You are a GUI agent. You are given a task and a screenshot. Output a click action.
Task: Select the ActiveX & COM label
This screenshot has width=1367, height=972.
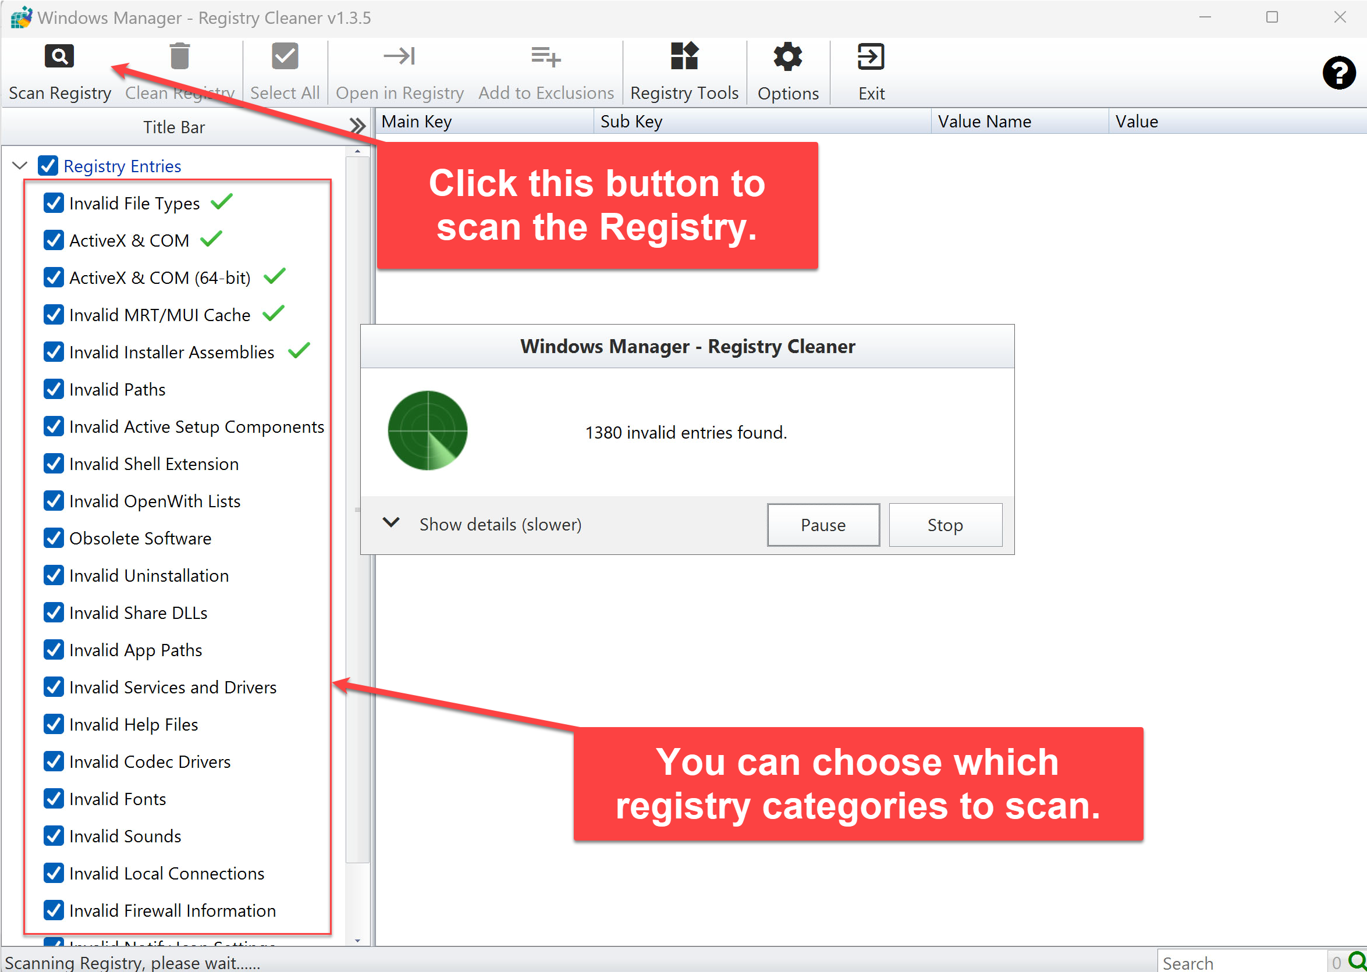pos(129,241)
